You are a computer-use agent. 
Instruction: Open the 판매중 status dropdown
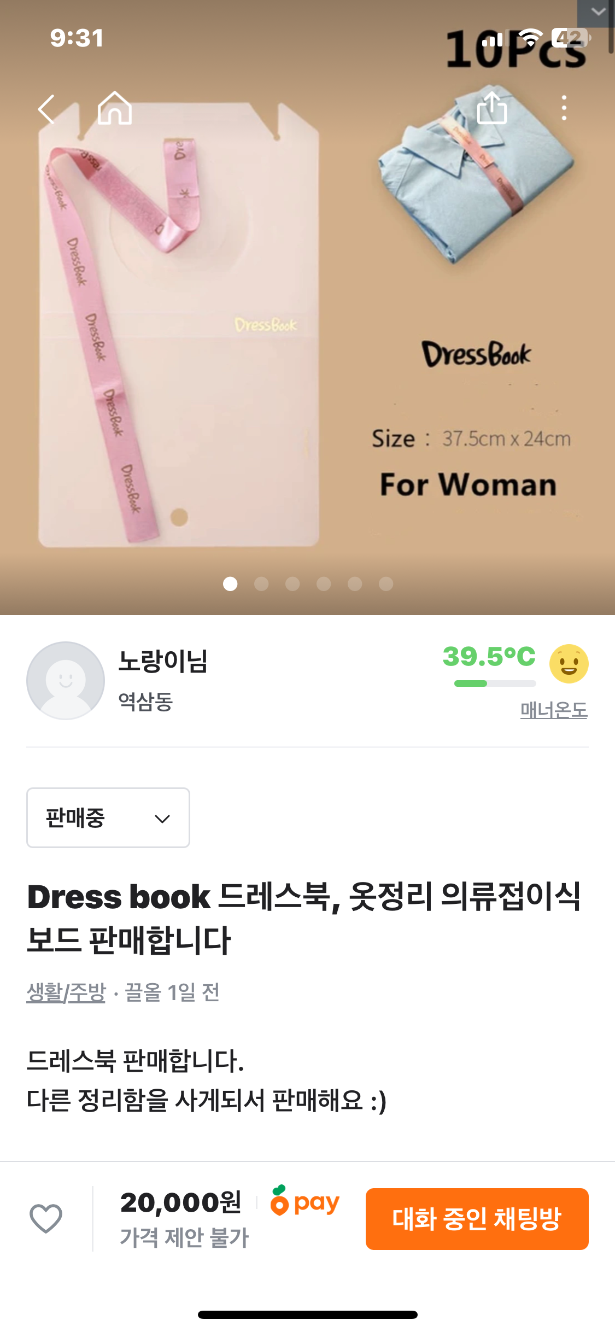tap(108, 818)
